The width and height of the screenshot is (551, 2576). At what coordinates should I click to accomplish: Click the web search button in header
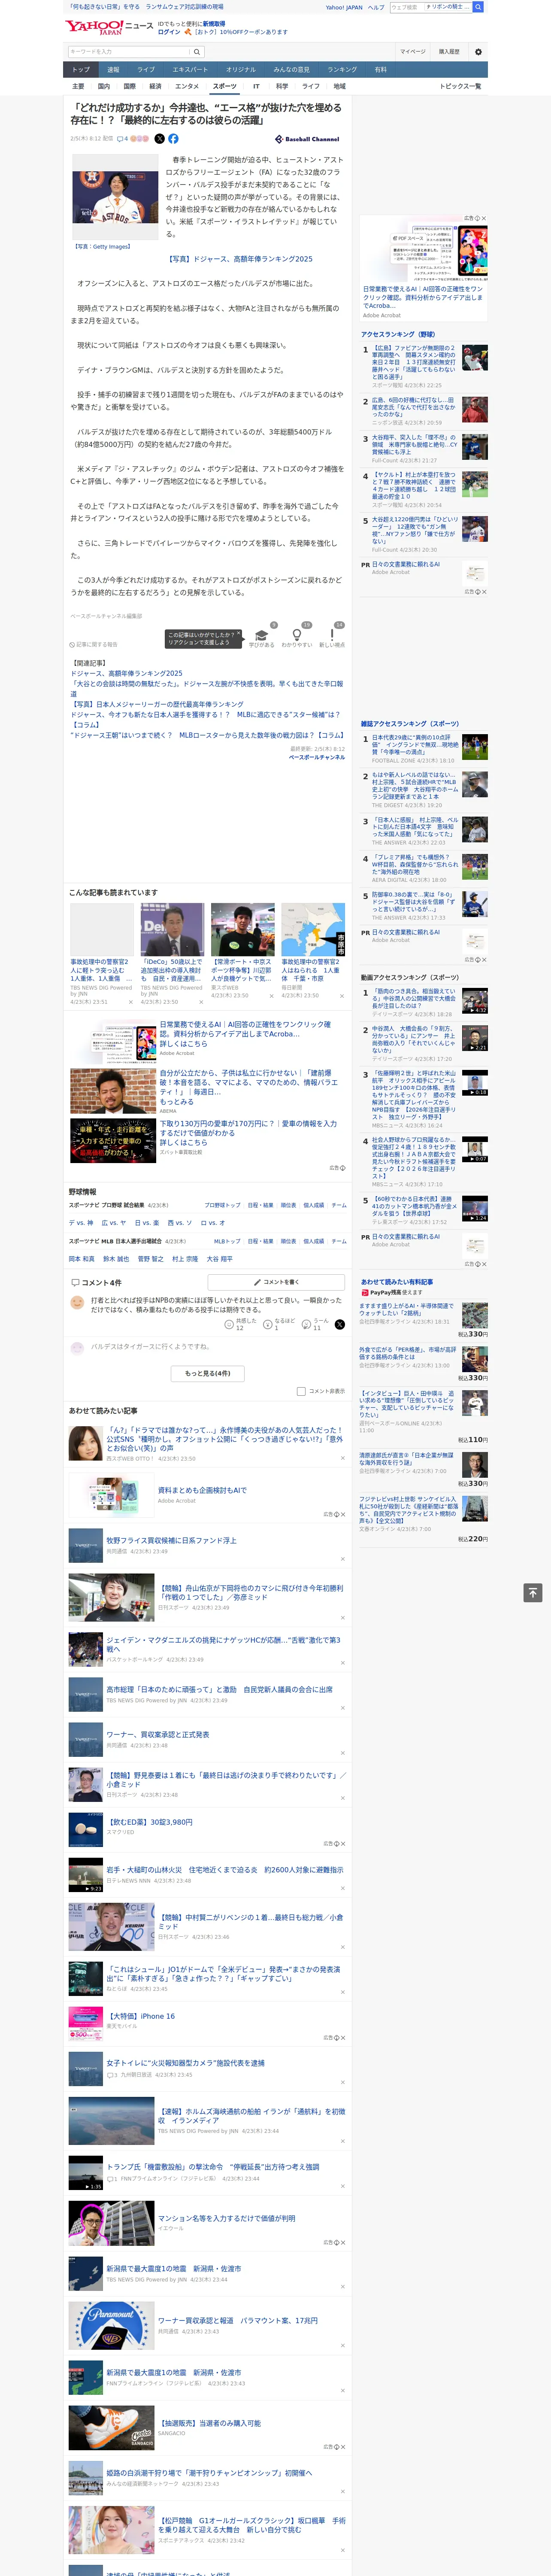478,7
